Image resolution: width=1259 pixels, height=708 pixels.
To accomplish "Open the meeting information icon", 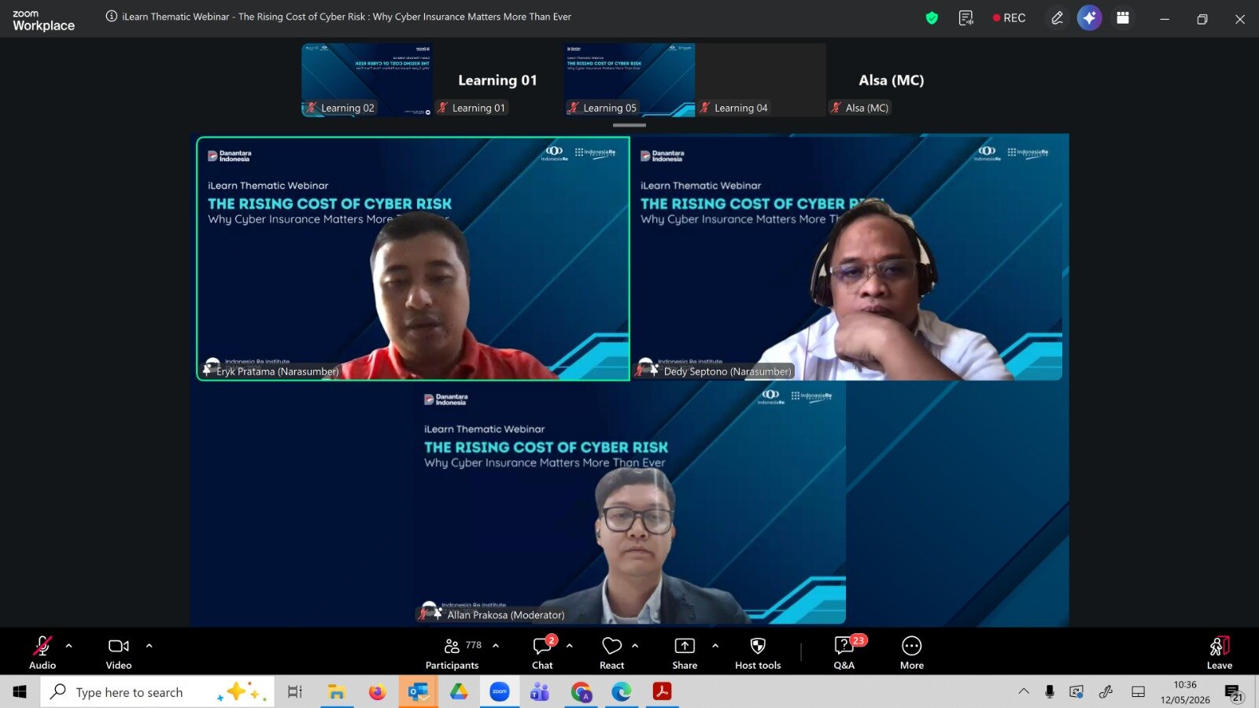I will 112,17.
